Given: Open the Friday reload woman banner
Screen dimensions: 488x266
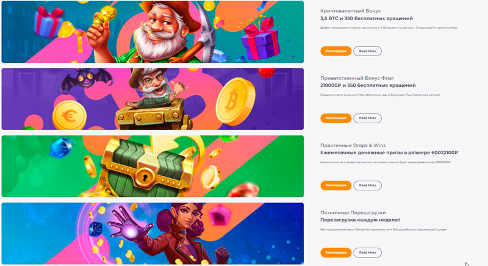Looking at the screenshot, I should [152, 233].
